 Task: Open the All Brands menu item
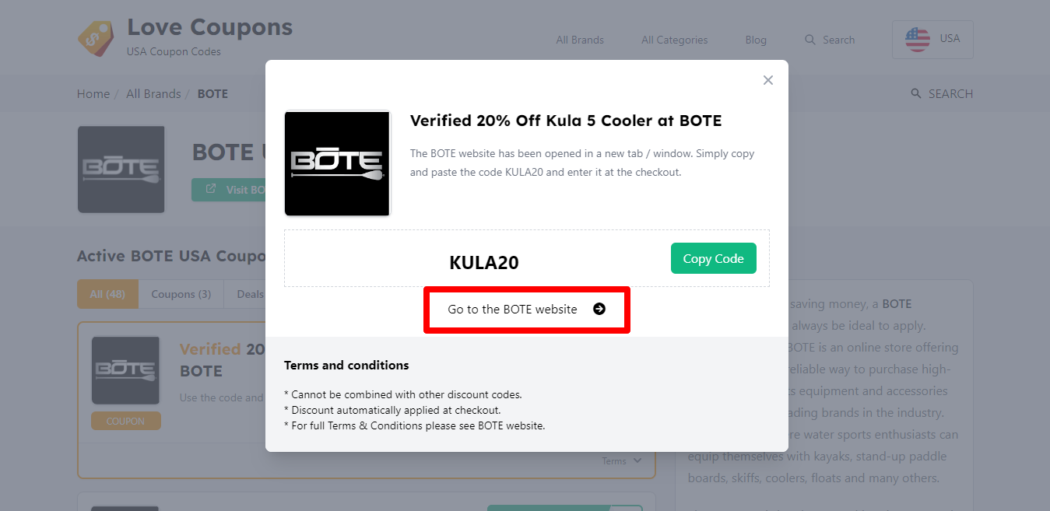[580, 40]
